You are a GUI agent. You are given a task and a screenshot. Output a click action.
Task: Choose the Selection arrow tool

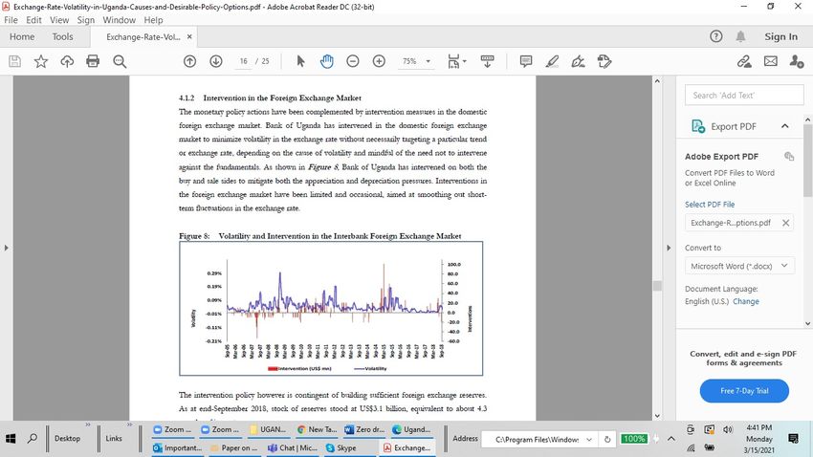tap(300, 61)
